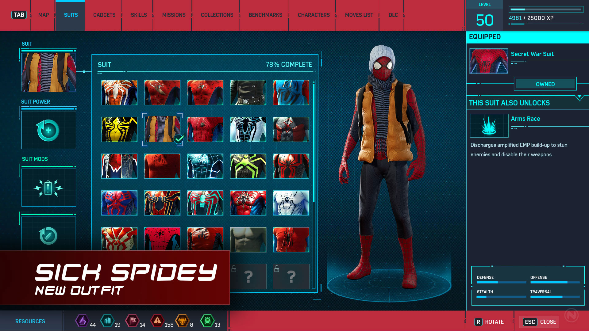589x331 pixels.
Task: Click the teal landmark token icon
Action: tap(107, 321)
